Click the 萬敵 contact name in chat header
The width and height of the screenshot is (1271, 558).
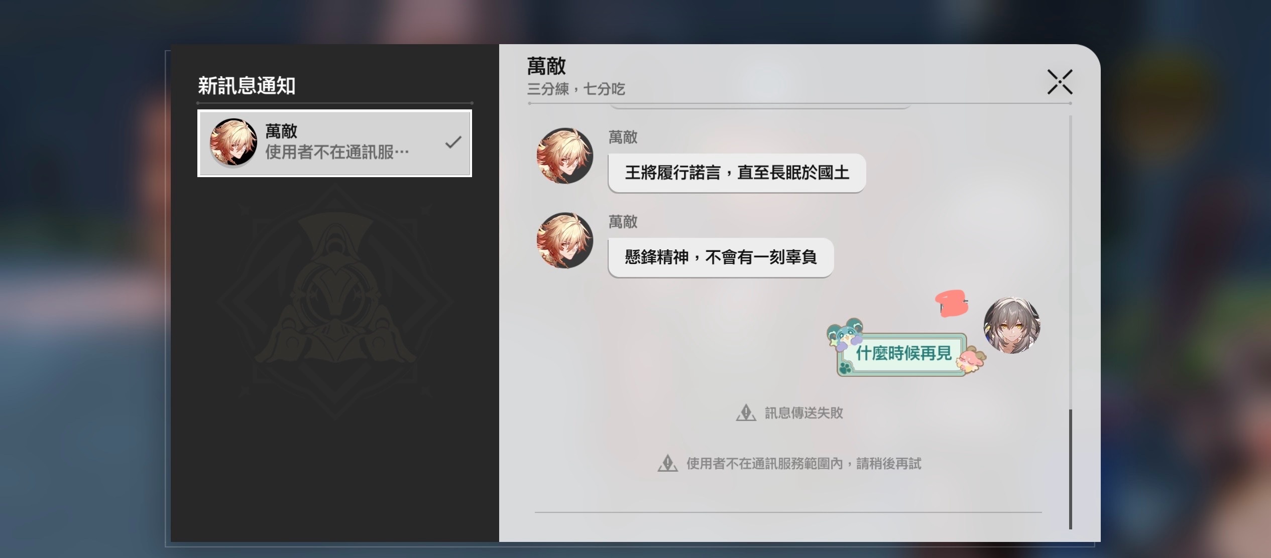pyautogui.click(x=546, y=66)
